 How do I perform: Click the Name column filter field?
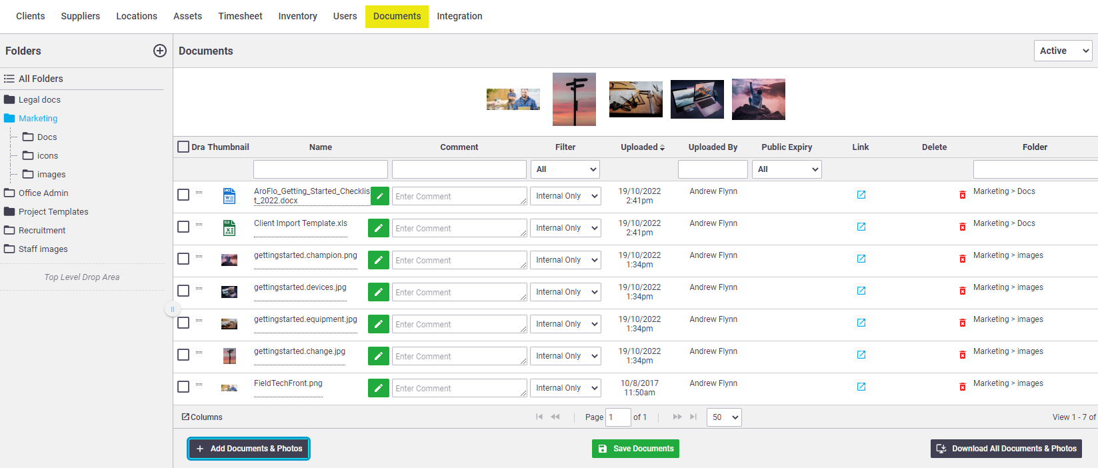click(321, 169)
